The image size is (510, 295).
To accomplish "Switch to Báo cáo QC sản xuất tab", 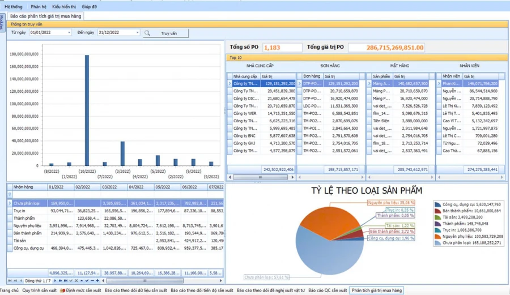I will point(328,290).
